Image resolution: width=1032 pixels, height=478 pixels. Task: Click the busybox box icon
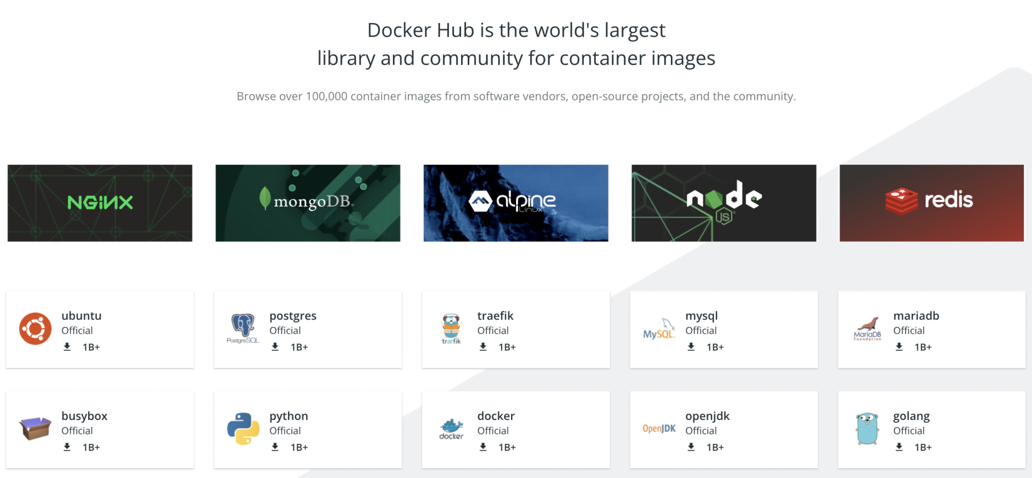click(x=35, y=429)
